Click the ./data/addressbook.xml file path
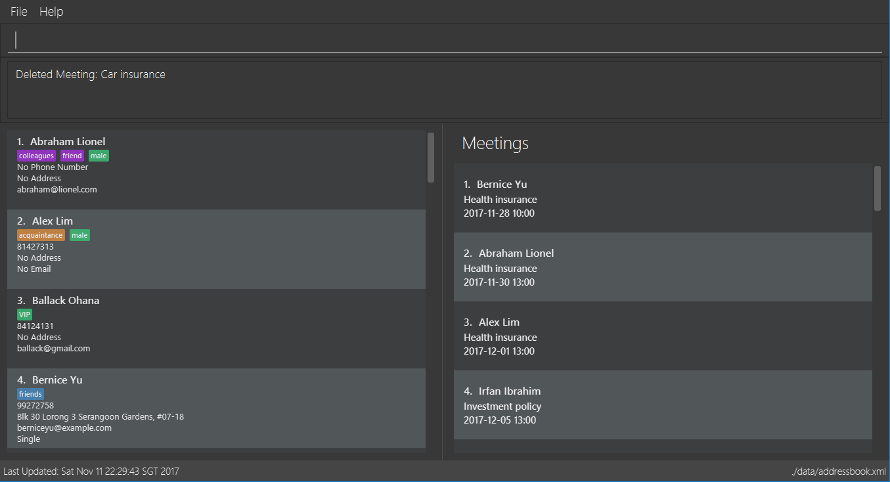The height and width of the screenshot is (482, 890). [x=839, y=471]
